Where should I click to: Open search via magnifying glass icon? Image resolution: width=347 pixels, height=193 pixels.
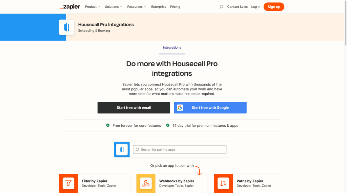(x=221, y=7)
